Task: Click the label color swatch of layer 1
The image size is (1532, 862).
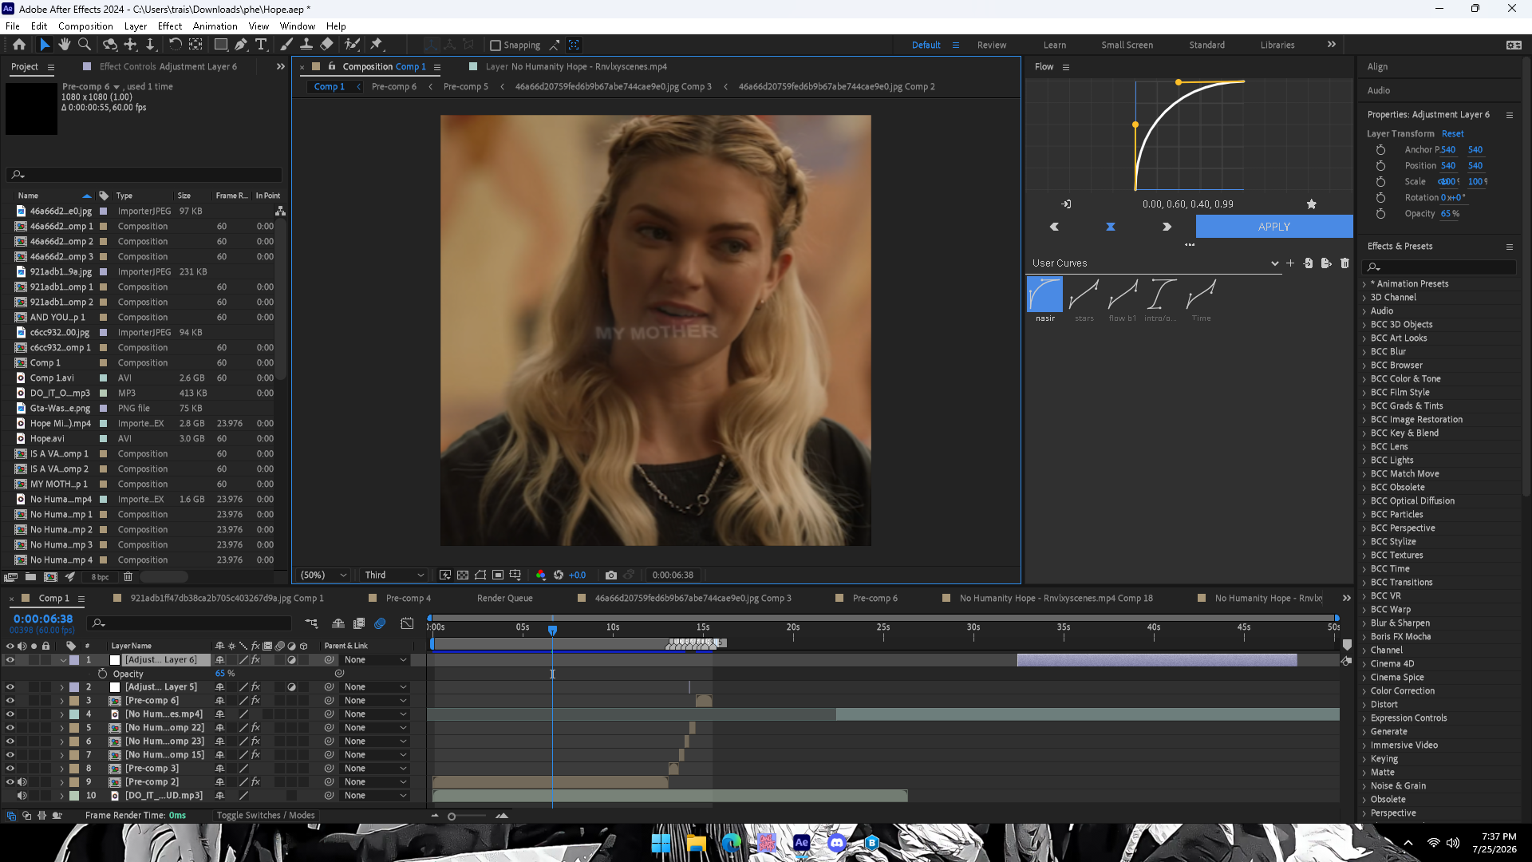Action: pyautogui.click(x=74, y=660)
